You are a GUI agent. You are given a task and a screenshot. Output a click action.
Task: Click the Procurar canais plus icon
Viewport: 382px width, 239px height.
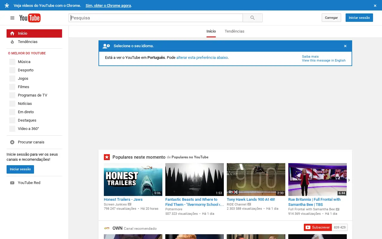point(12,142)
